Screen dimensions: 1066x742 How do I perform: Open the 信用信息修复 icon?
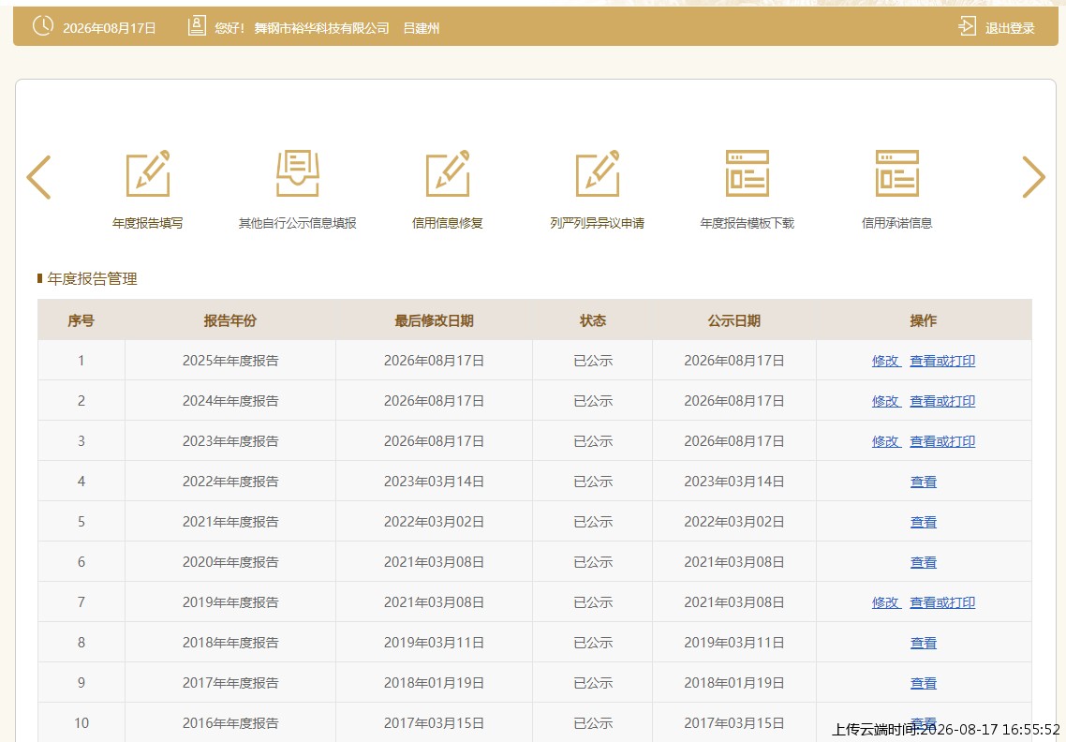[x=448, y=173]
